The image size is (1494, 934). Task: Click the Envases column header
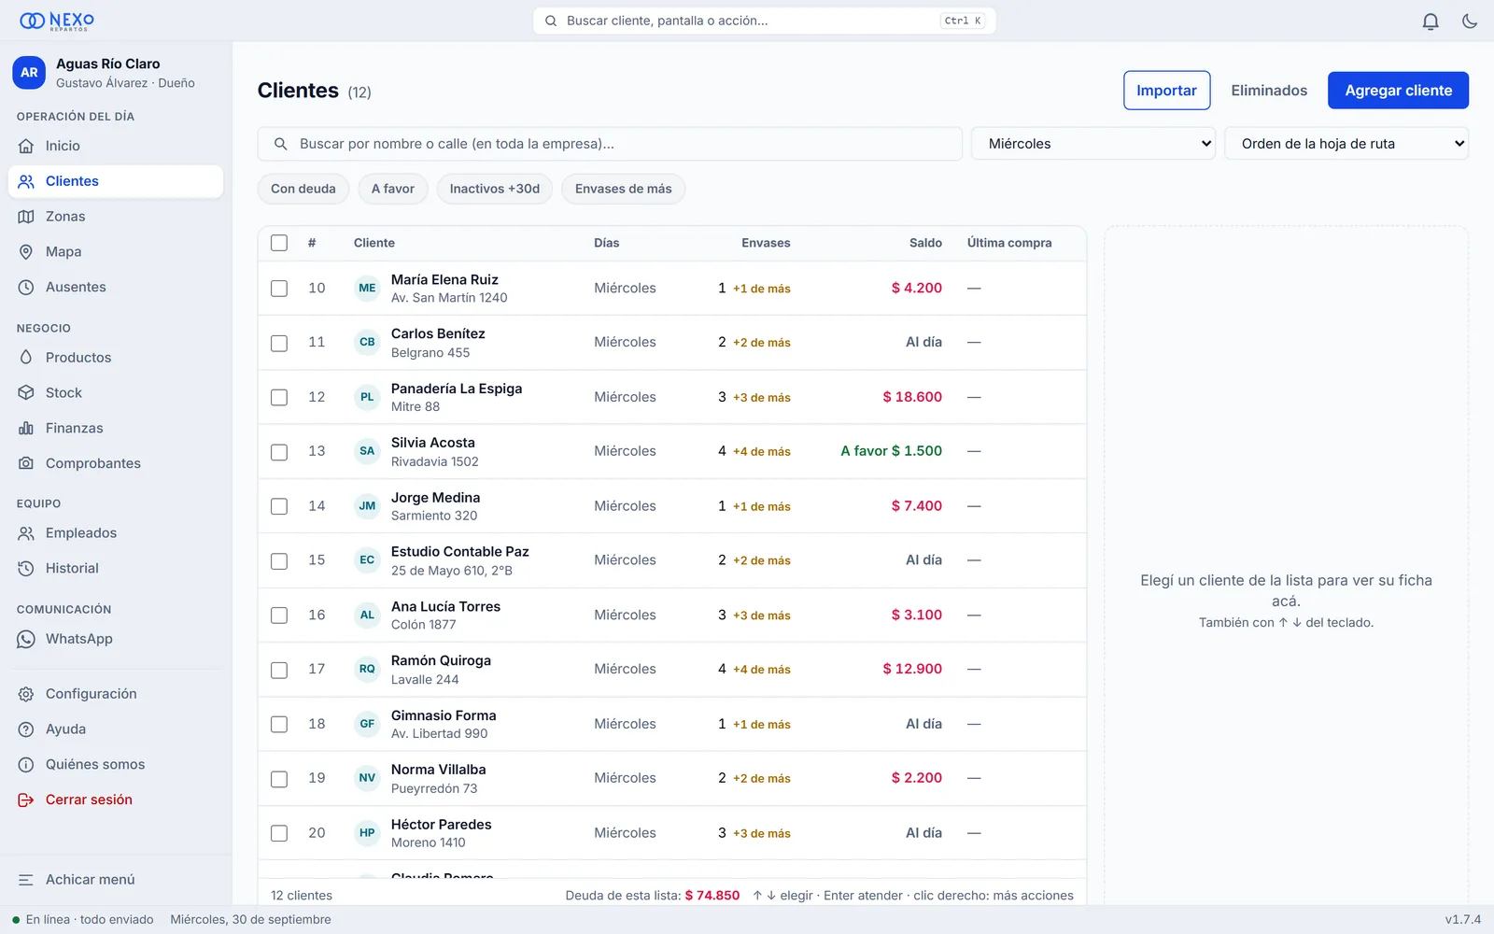[766, 243]
